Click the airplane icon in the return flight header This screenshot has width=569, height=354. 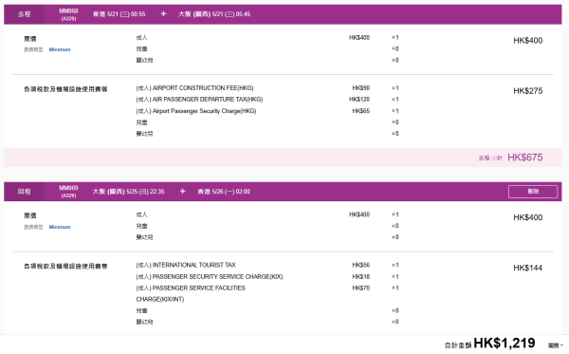tap(182, 191)
